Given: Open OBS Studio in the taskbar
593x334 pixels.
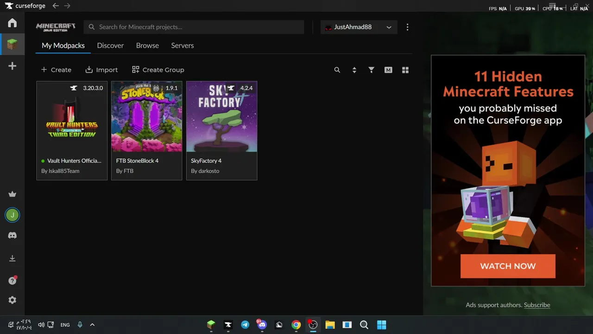Looking at the screenshot, I should 313,325.
